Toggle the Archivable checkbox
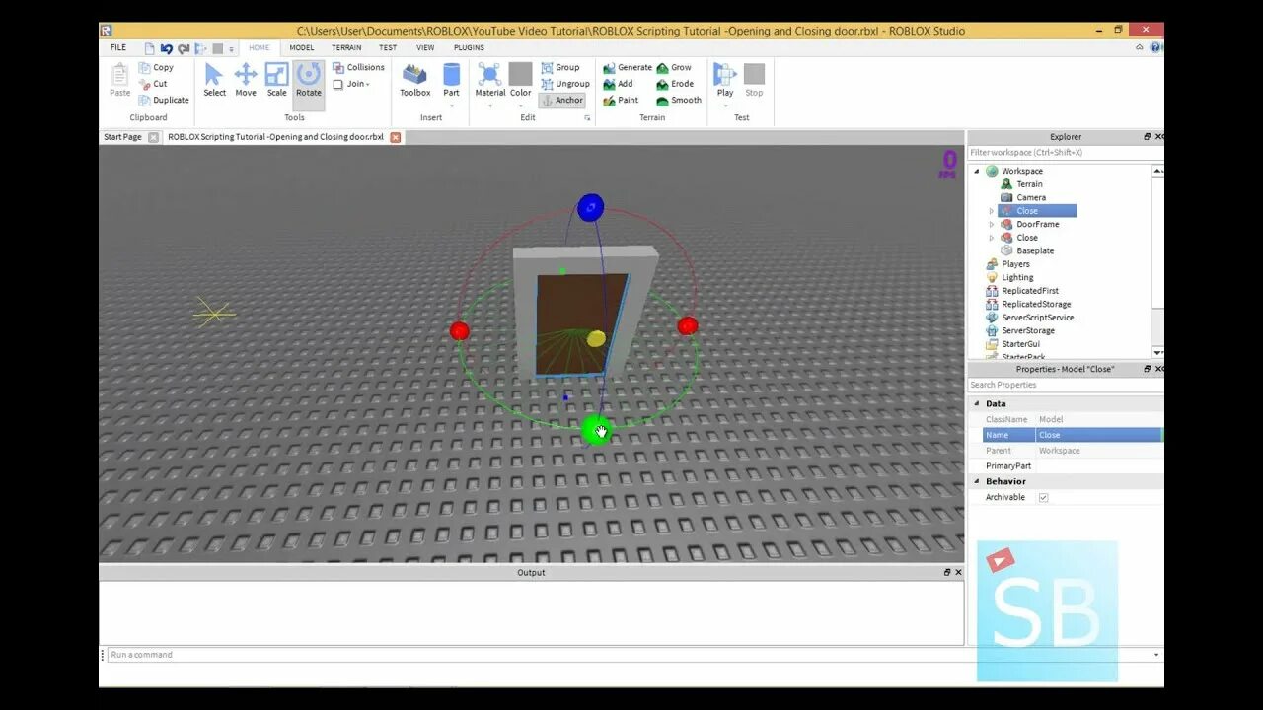 pyautogui.click(x=1043, y=497)
